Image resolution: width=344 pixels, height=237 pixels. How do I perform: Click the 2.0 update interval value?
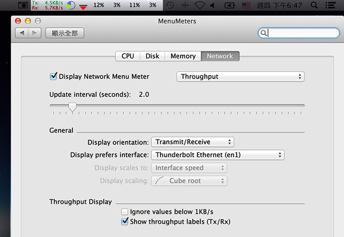click(x=144, y=95)
